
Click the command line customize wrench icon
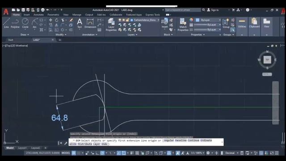click(x=66, y=143)
